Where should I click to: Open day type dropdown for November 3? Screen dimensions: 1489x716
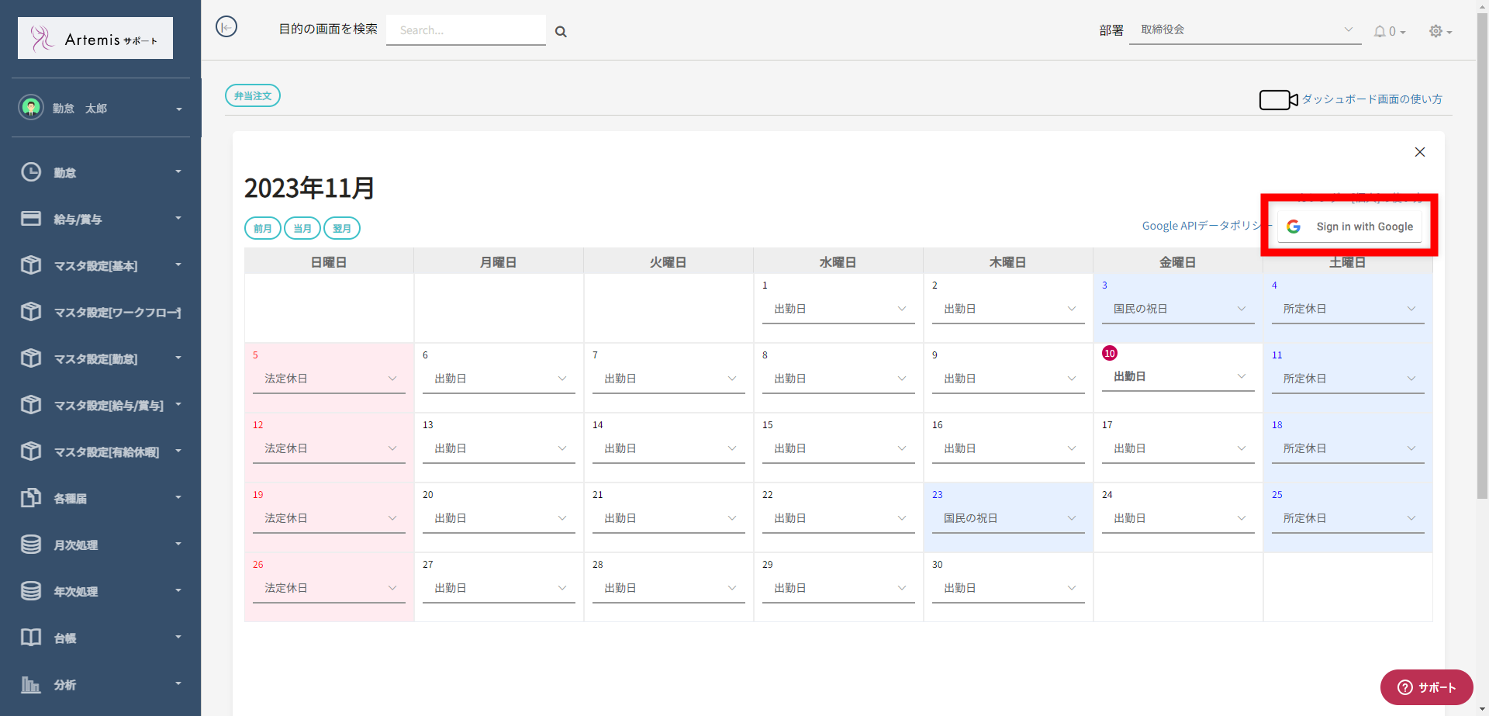(x=1178, y=309)
